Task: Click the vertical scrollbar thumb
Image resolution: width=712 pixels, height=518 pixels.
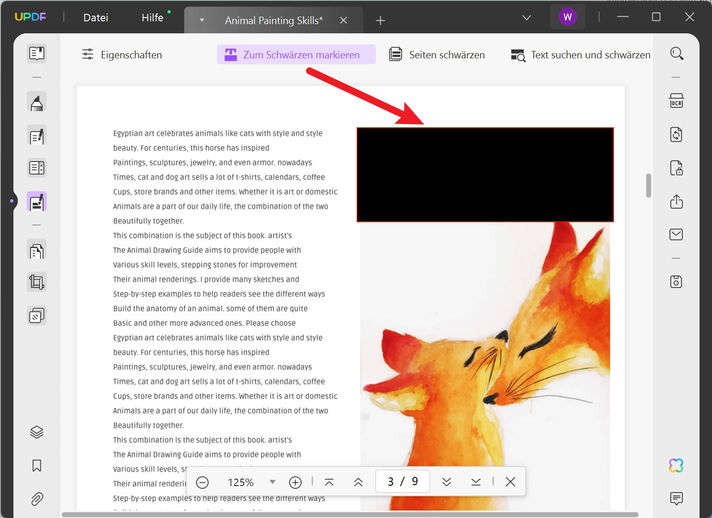Action: 649,186
